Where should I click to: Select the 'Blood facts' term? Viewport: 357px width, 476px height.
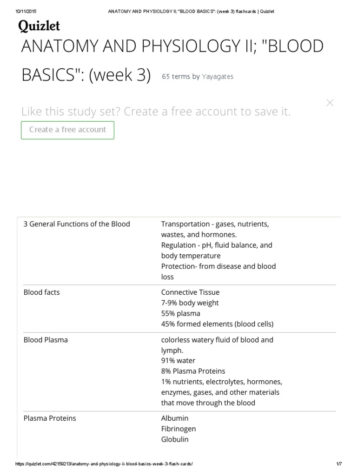[x=42, y=292]
